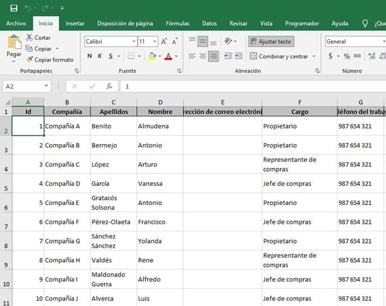Click the percent style icon
Image resolution: width=386 pixels, height=306 pixels.
tap(347, 56)
